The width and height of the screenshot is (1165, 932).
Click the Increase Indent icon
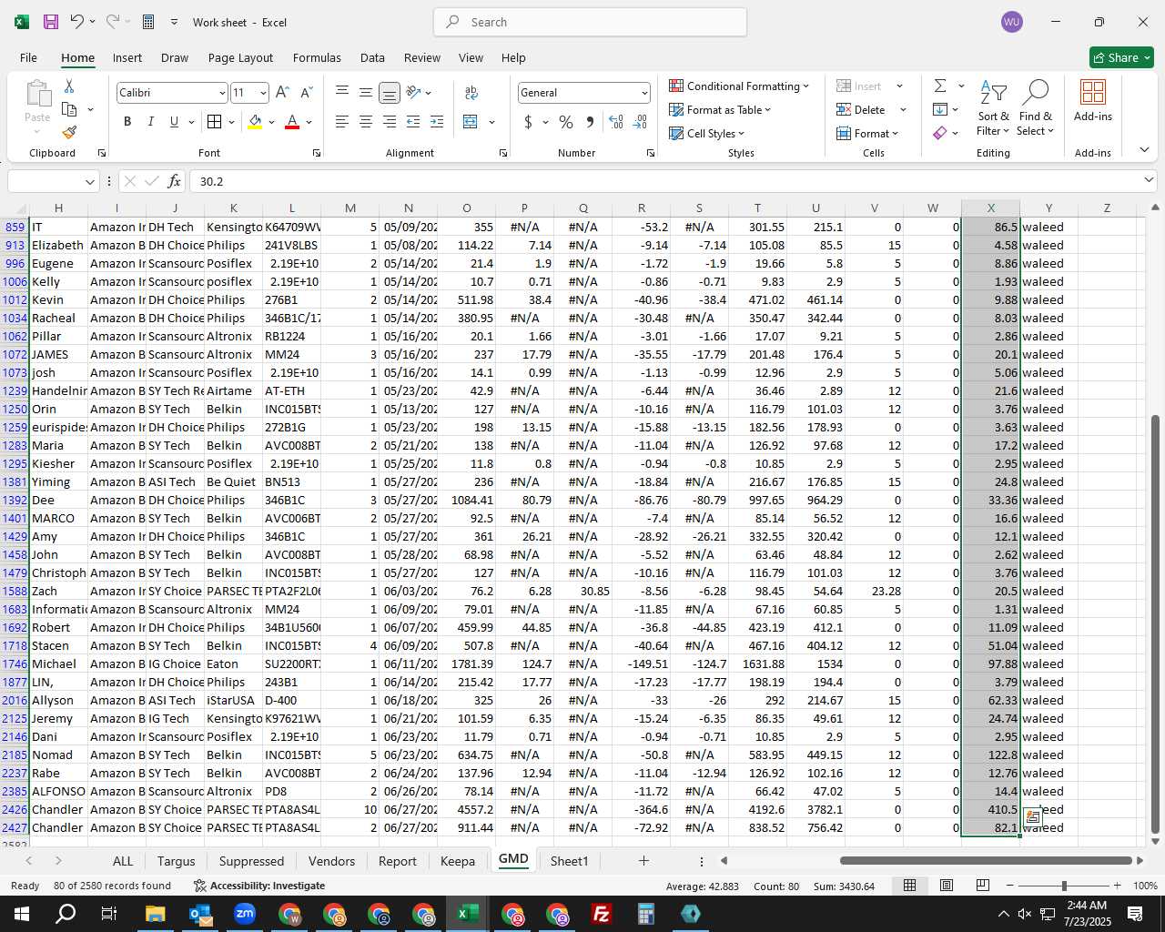[x=437, y=122]
